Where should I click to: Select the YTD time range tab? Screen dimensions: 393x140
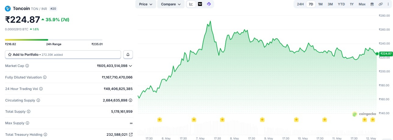(341, 4)
